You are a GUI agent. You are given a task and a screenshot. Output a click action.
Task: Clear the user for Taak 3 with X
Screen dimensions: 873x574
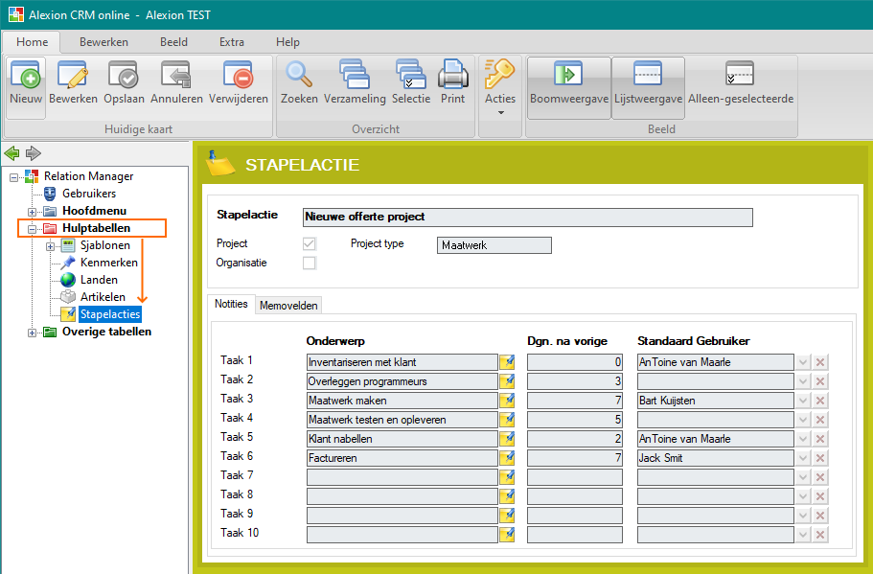pos(820,401)
